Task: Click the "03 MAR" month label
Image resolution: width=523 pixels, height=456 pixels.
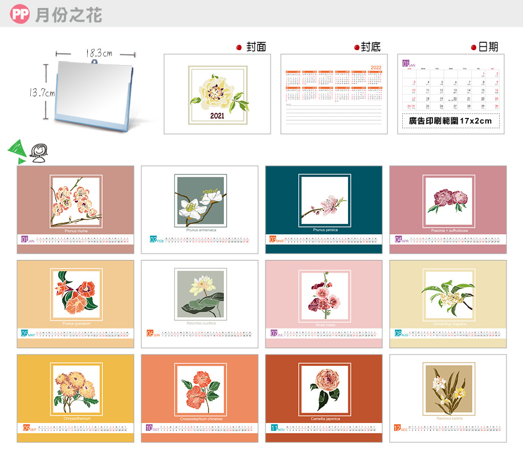Action: click(x=276, y=239)
